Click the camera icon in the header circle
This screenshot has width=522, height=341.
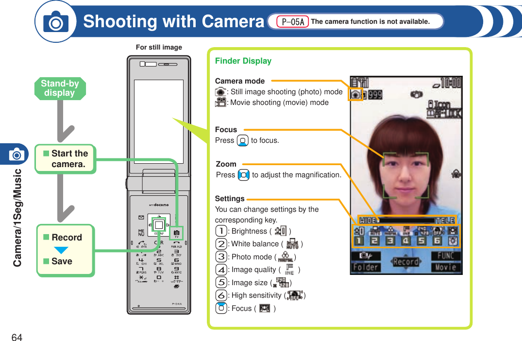click(x=55, y=22)
